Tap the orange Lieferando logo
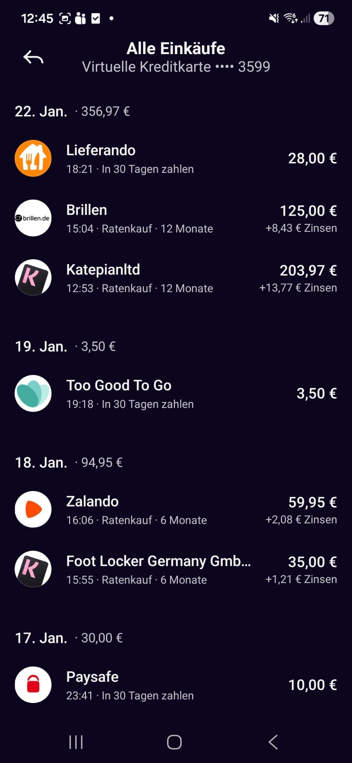The height and width of the screenshot is (763, 352). point(33,158)
